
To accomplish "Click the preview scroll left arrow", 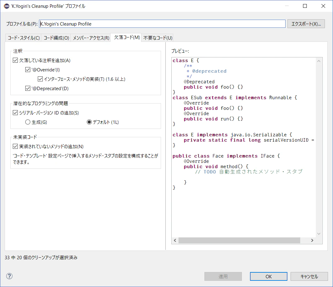I will (x=175, y=240).
